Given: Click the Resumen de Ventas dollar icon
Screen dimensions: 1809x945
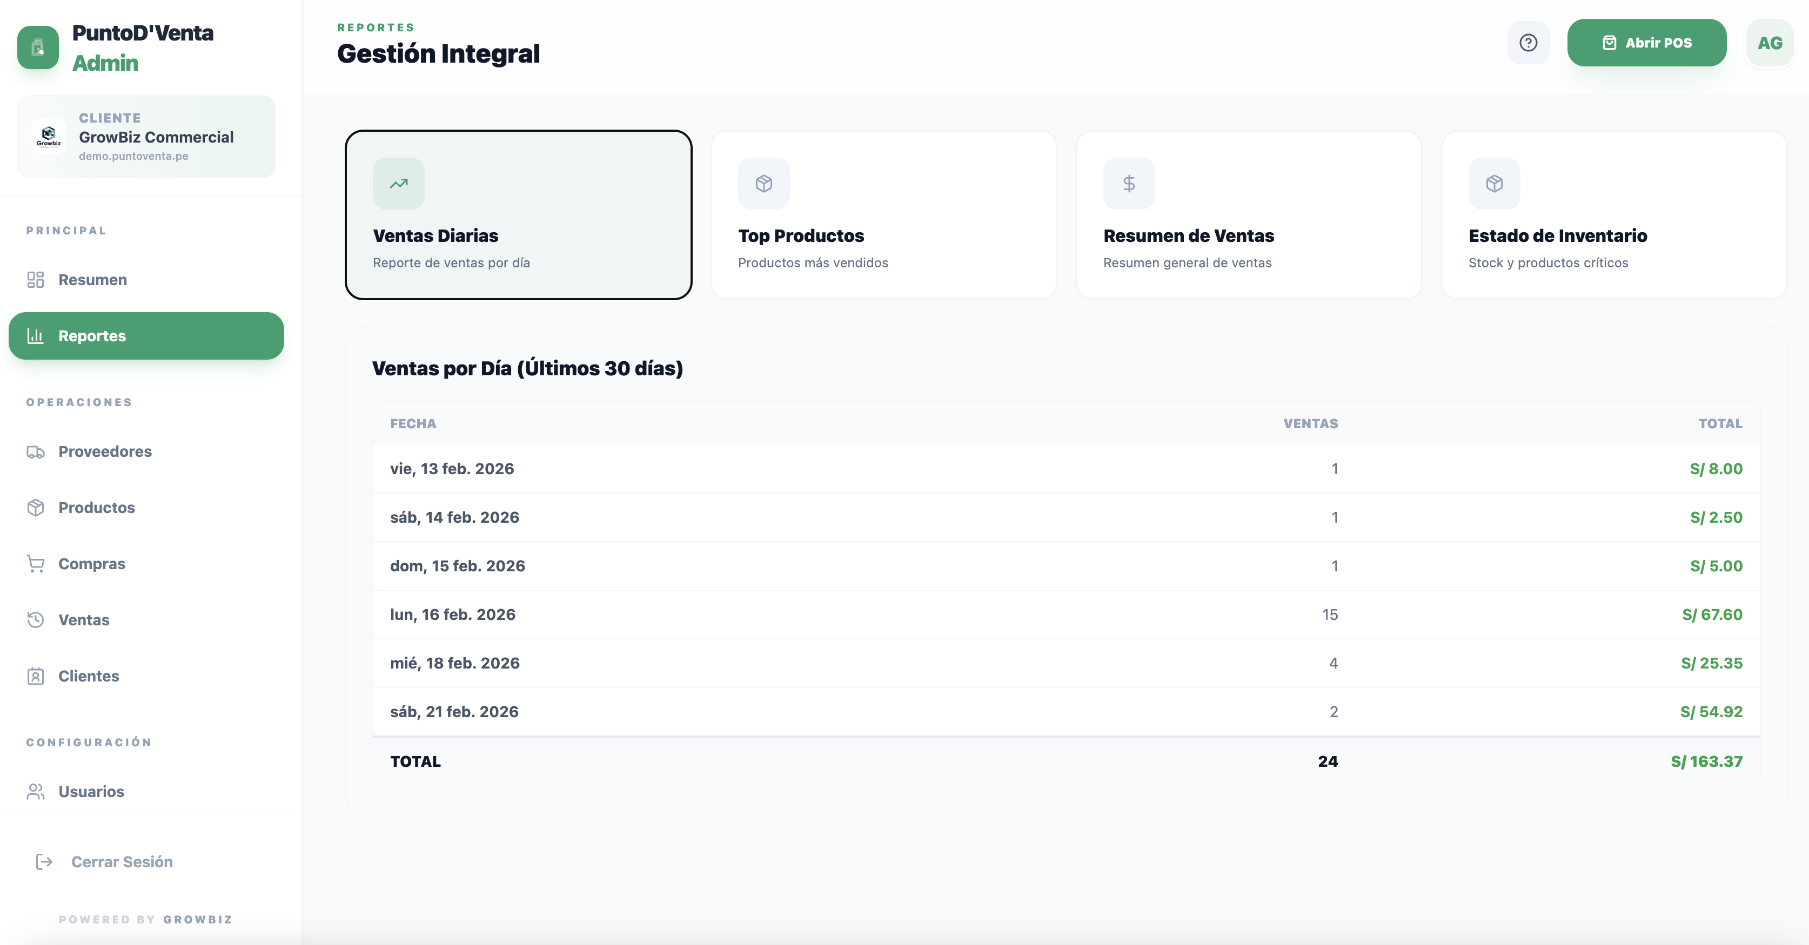Looking at the screenshot, I should coord(1129,183).
